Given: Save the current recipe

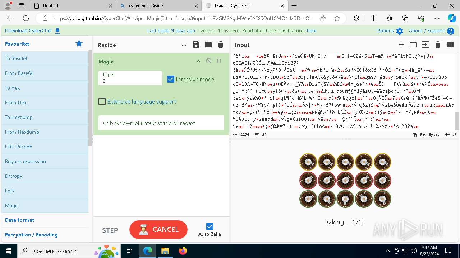Looking at the screenshot, I should (x=196, y=44).
